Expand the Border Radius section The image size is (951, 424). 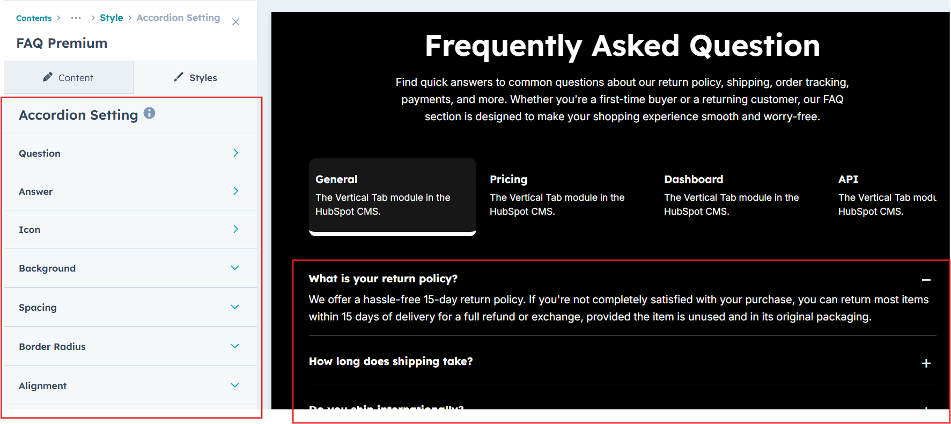coord(234,346)
